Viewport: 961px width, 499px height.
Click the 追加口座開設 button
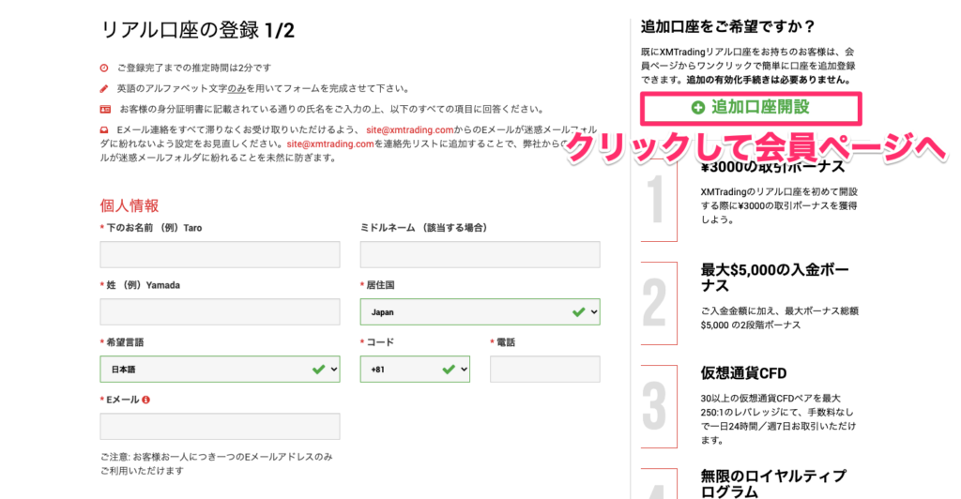click(x=751, y=108)
